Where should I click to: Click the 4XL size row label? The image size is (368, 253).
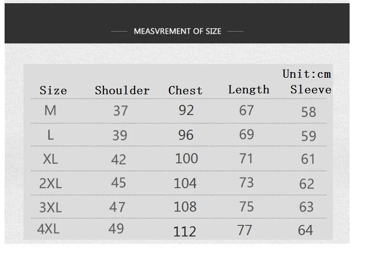pyautogui.click(x=48, y=229)
